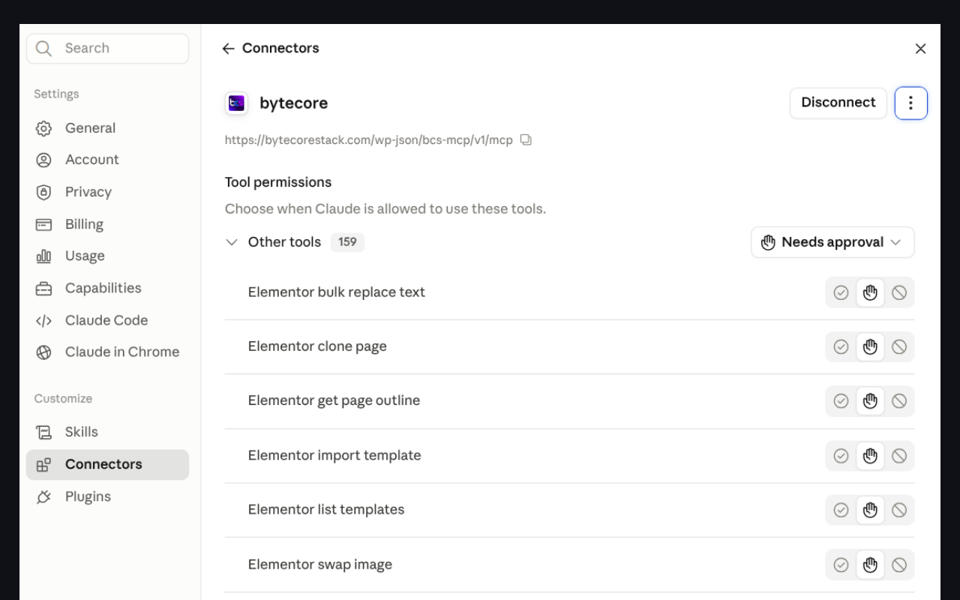
Task: Set Elementor bulk replace text to needs approval
Action: coord(870,292)
